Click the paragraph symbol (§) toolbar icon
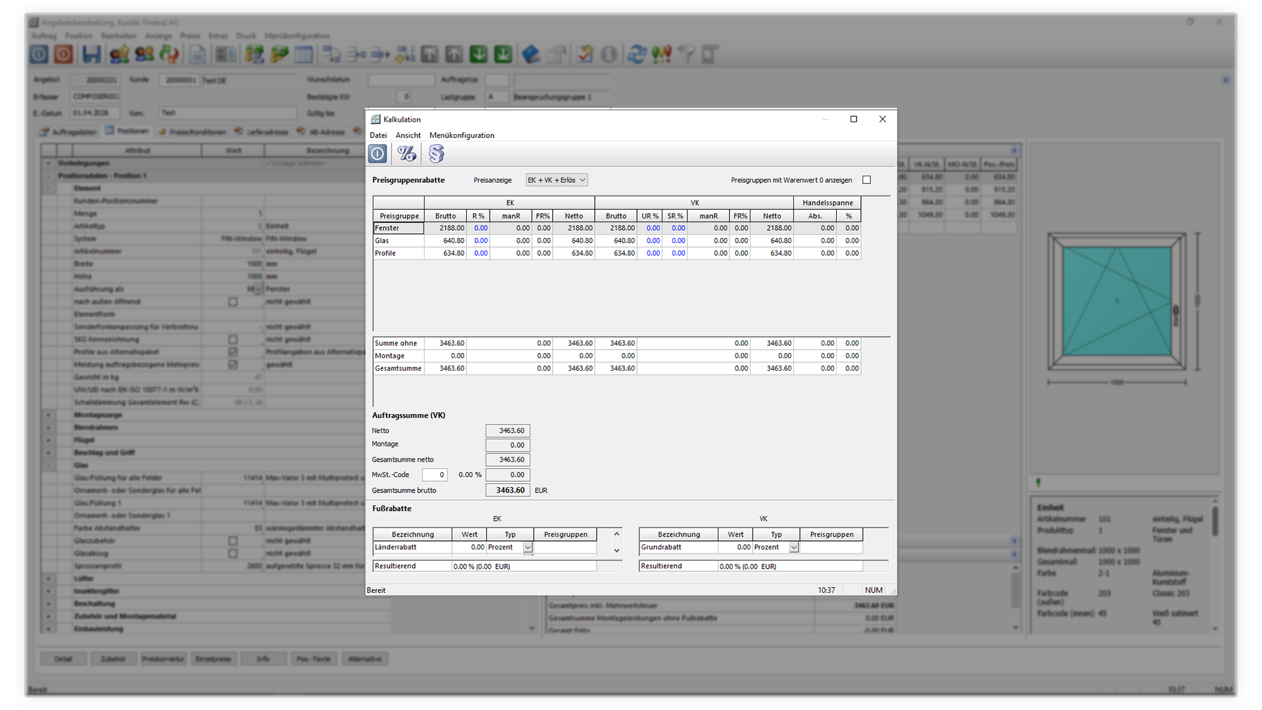The image size is (1262, 710). tap(436, 154)
